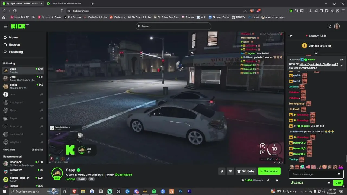Open EsfandTV recommended channel
The width and height of the screenshot is (347, 195).
[23, 171]
